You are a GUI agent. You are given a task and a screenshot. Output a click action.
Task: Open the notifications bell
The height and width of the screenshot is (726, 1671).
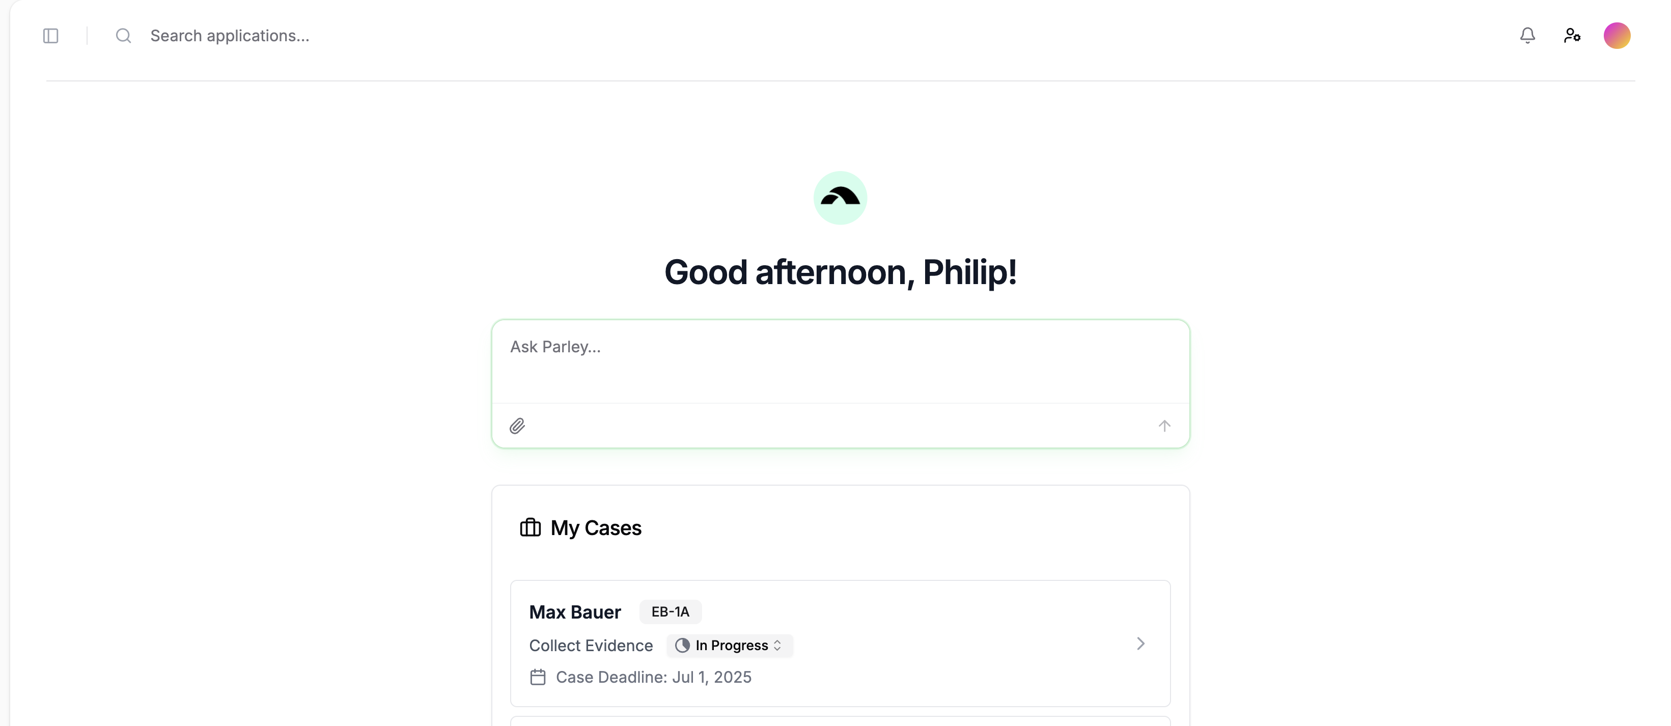pos(1527,36)
